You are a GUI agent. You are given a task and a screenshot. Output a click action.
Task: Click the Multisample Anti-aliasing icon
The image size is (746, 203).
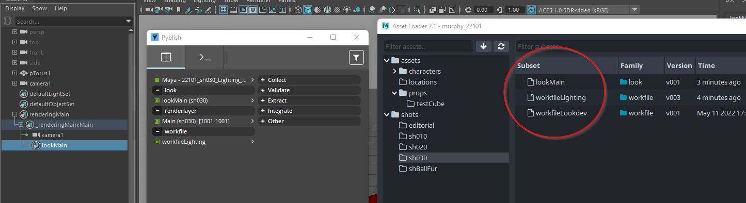pyautogui.click(x=392, y=10)
